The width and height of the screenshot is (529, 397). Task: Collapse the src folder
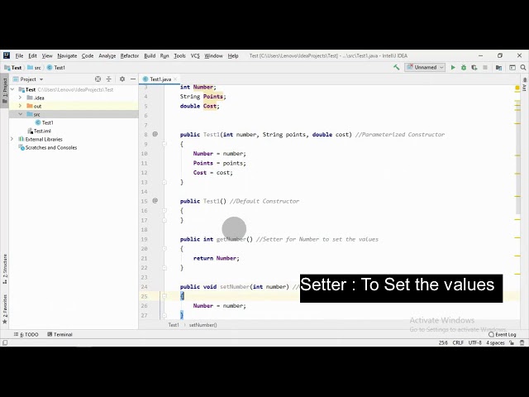coord(20,114)
